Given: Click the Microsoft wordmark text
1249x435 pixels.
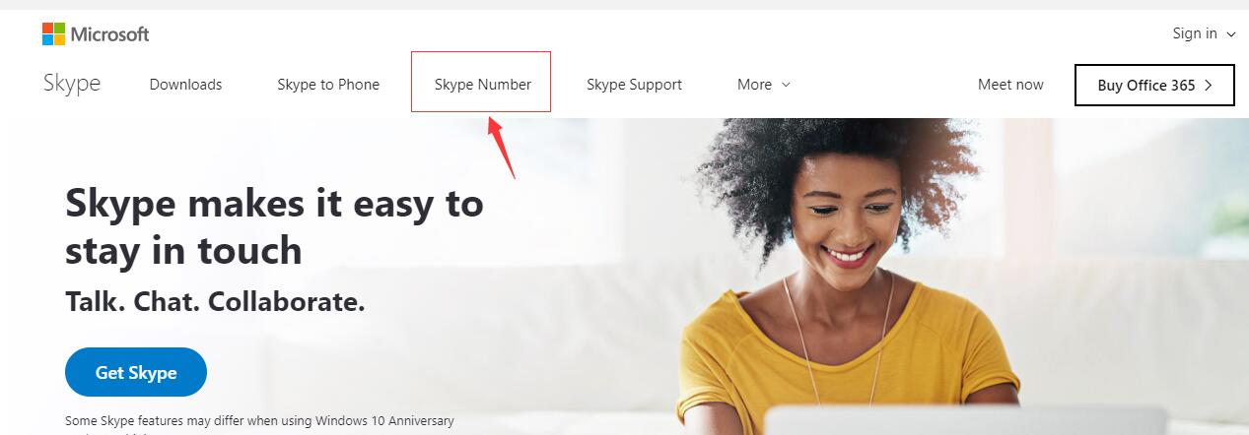Looking at the screenshot, I should click(109, 34).
